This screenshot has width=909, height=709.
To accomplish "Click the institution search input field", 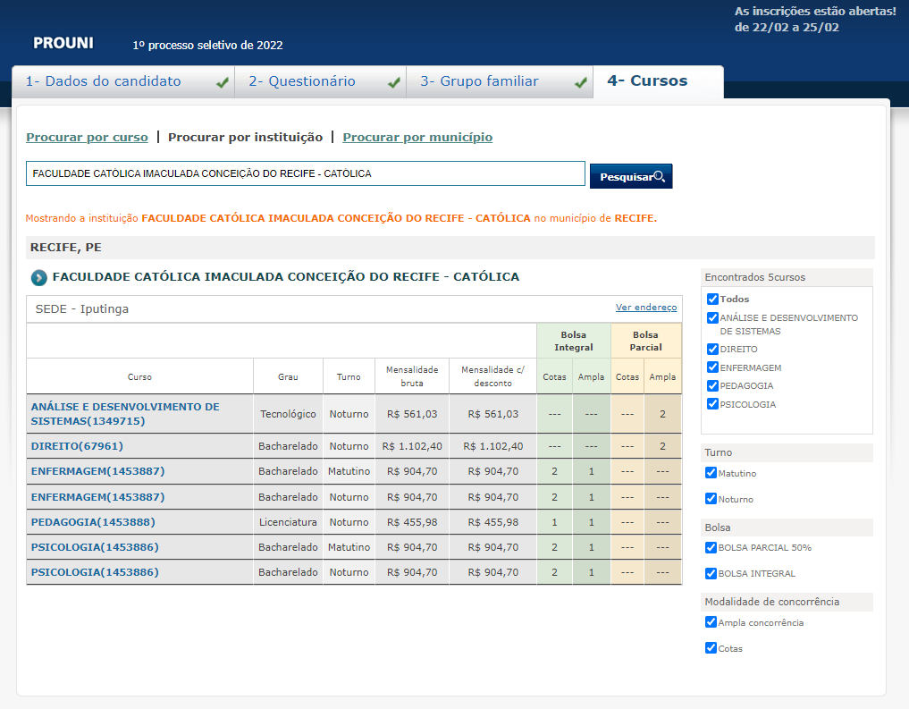I will (306, 173).
